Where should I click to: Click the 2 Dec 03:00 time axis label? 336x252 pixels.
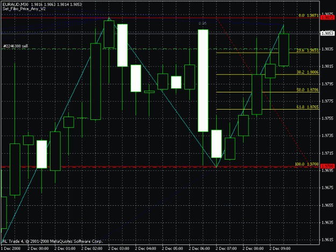118,249
